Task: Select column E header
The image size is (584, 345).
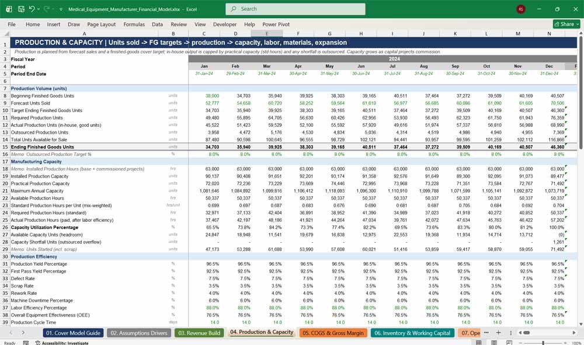Action: (267, 34)
